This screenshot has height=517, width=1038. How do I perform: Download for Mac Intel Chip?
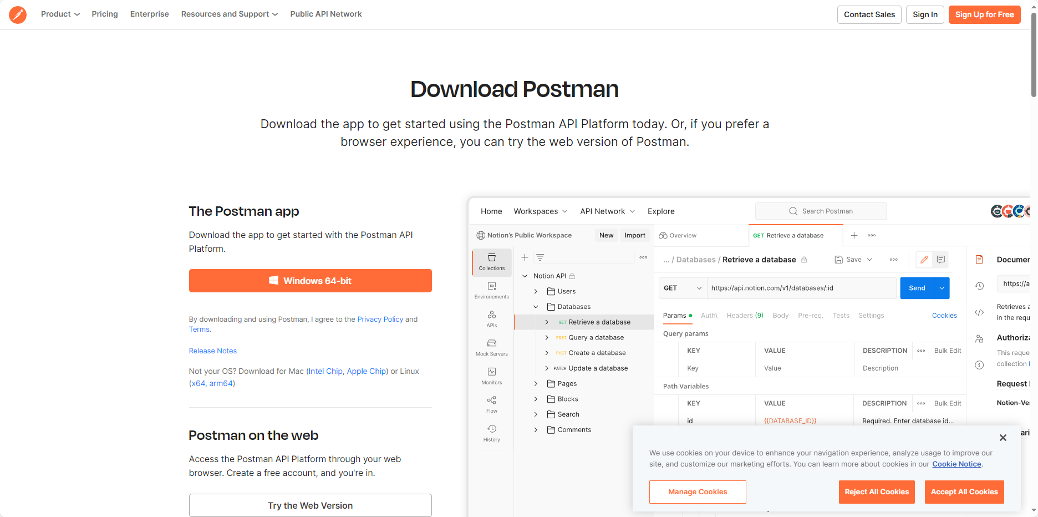[x=325, y=371]
